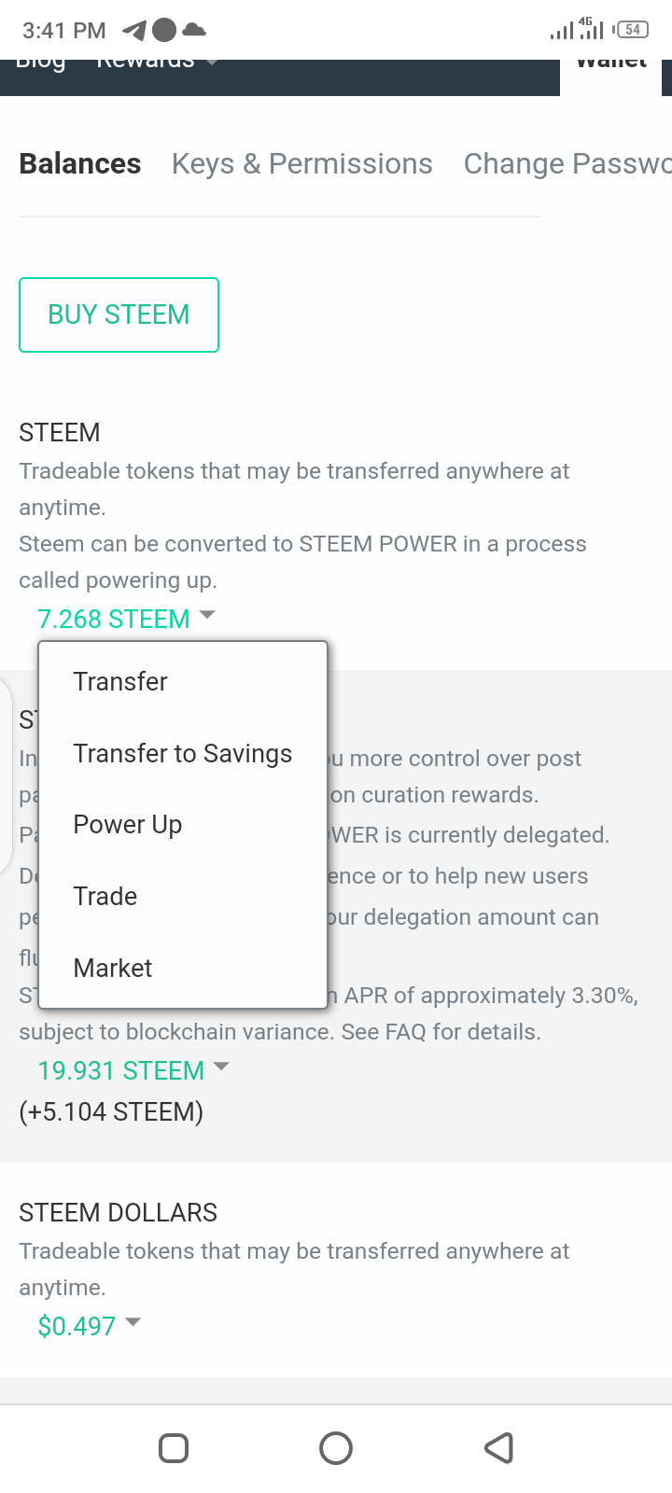672x1493 pixels.
Task: Select the Balances tab
Action: pyautogui.click(x=80, y=164)
